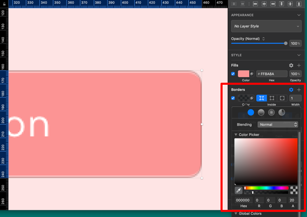This screenshot has width=307, height=217.
Task: Click the B value field
Action: pos(281,200)
